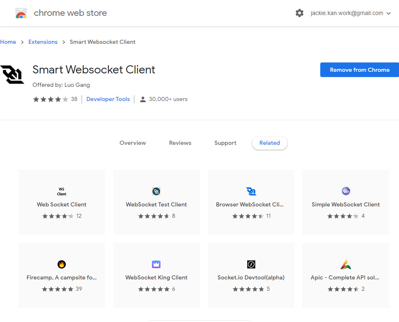
Task: Click the WebSocket Test Client icon
Action: tap(156, 191)
